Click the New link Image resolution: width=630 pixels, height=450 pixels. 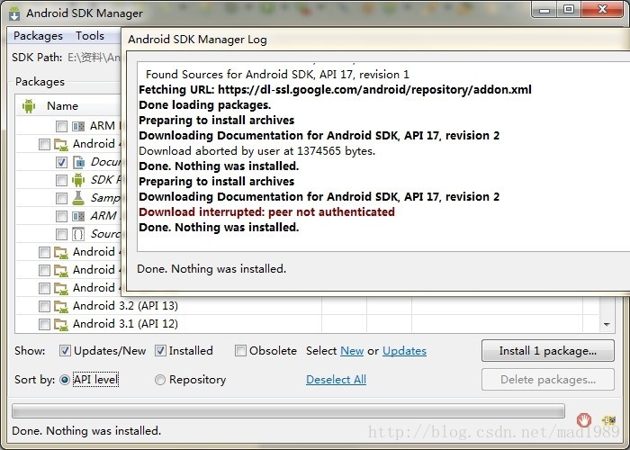(x=352, y=351)
